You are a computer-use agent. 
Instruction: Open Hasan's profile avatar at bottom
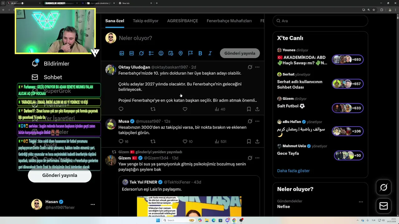click(36, 204)
